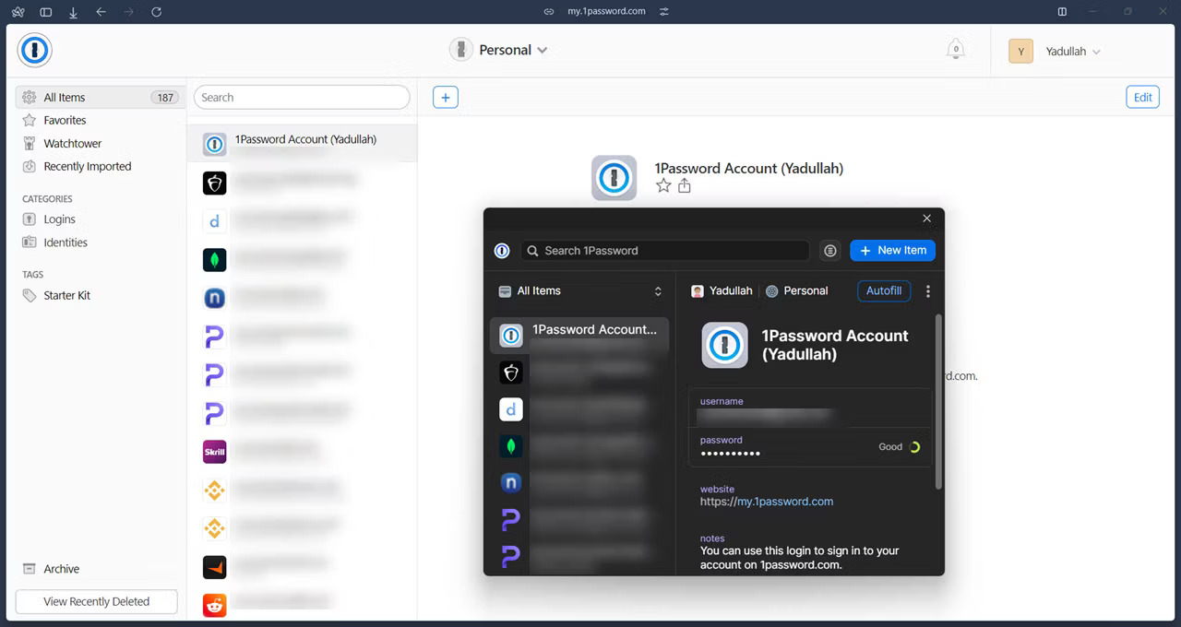
Task: Click the account selector icon beside the popup search bar
Action: 829,250
